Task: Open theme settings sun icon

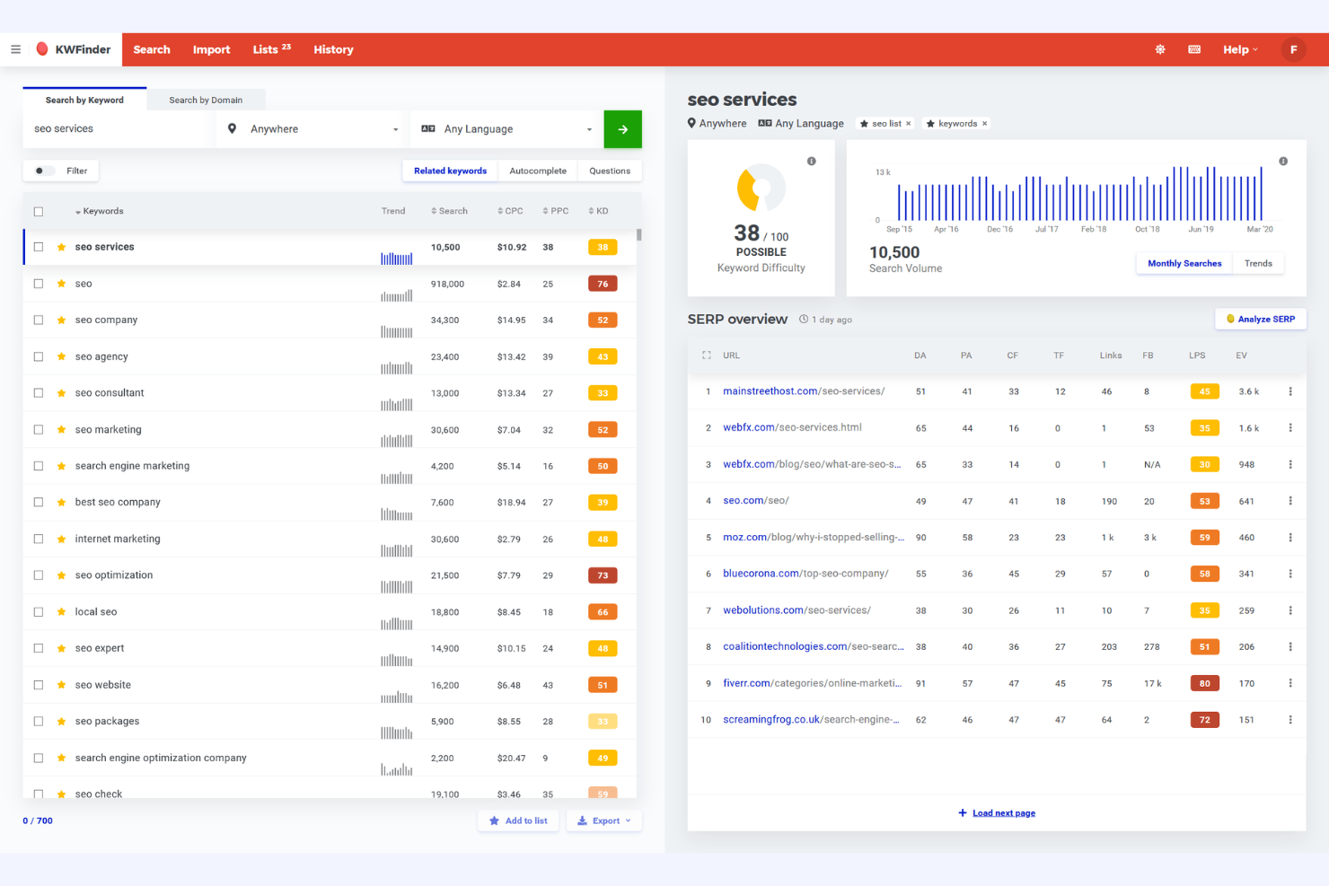Action: (1160, 49)
